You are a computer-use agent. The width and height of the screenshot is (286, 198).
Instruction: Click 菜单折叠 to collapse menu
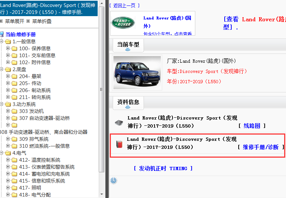point(42,21)
